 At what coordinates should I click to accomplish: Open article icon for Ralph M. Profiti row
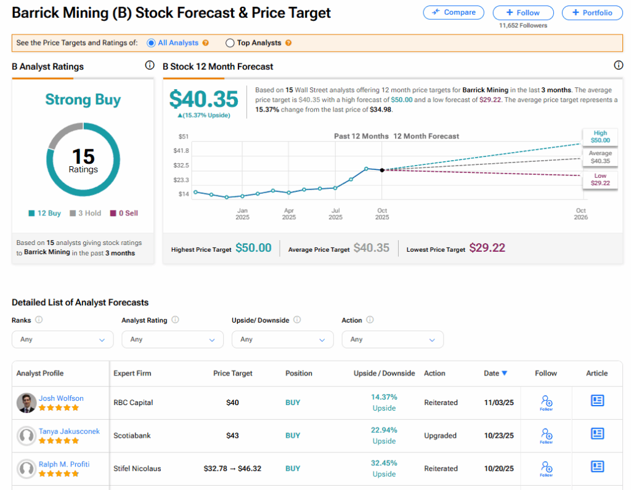596,467
